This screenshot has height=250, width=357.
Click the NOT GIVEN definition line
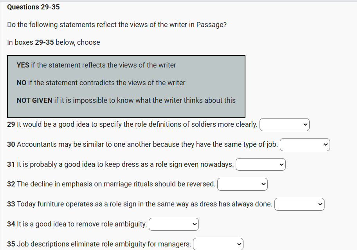click(126, 100)
